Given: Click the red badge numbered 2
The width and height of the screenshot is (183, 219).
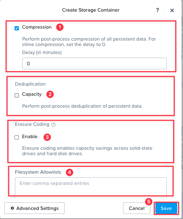Looking at the screenshot, I should (x=50, y=94).
